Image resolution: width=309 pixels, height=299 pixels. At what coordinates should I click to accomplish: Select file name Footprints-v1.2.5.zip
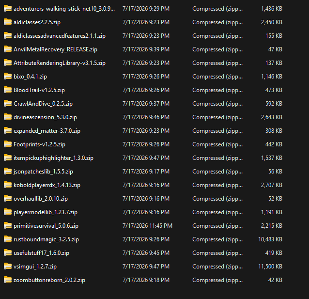pos(39,144)
